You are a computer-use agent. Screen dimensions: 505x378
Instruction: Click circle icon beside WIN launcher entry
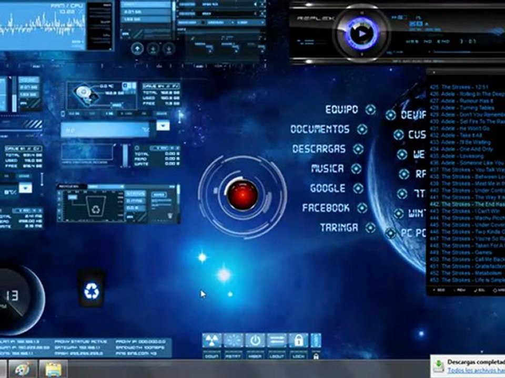pos(398,214)
